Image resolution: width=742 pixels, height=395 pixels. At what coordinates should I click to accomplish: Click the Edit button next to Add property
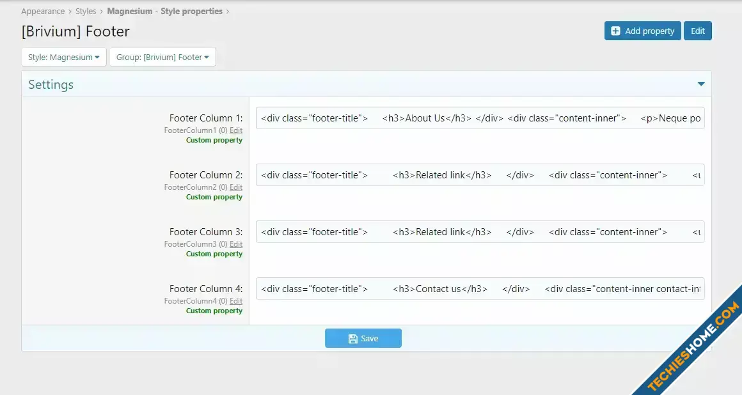[x=697, y=31]
